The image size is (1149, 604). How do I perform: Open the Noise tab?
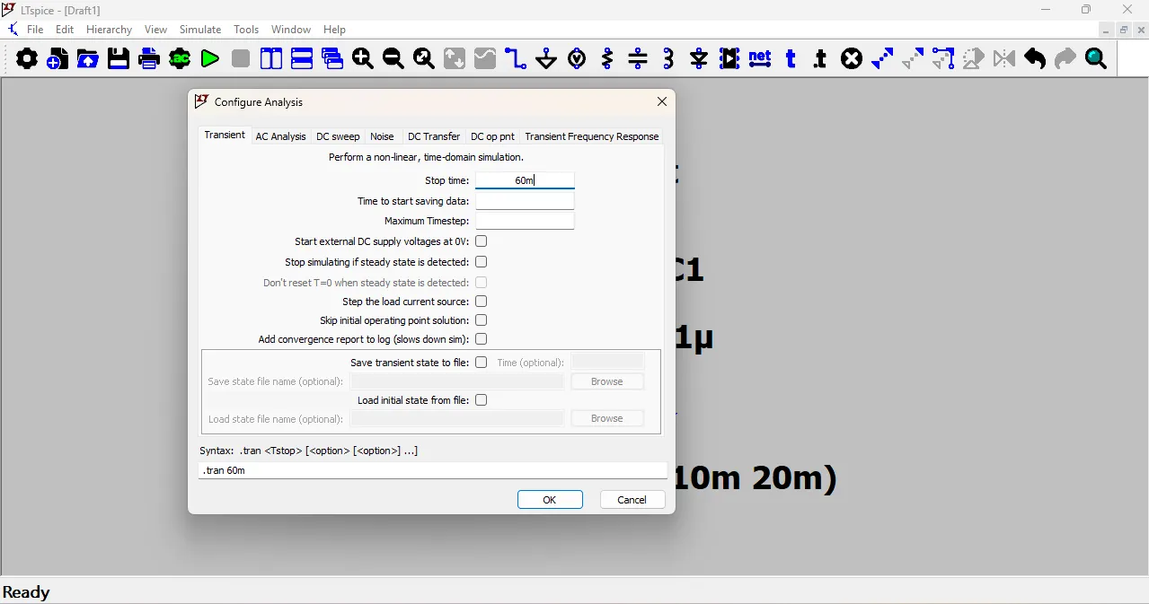click(382, 136)
